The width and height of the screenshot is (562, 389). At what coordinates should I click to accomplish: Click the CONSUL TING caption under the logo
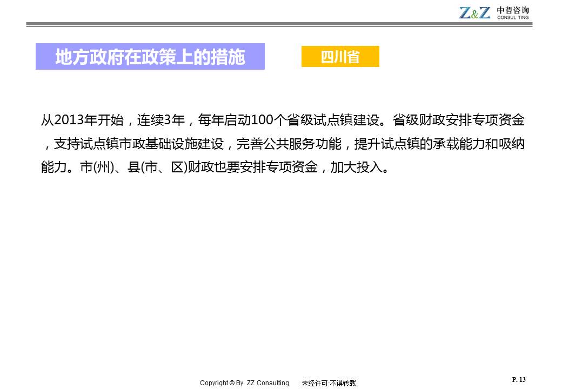(x=512, y=18)
